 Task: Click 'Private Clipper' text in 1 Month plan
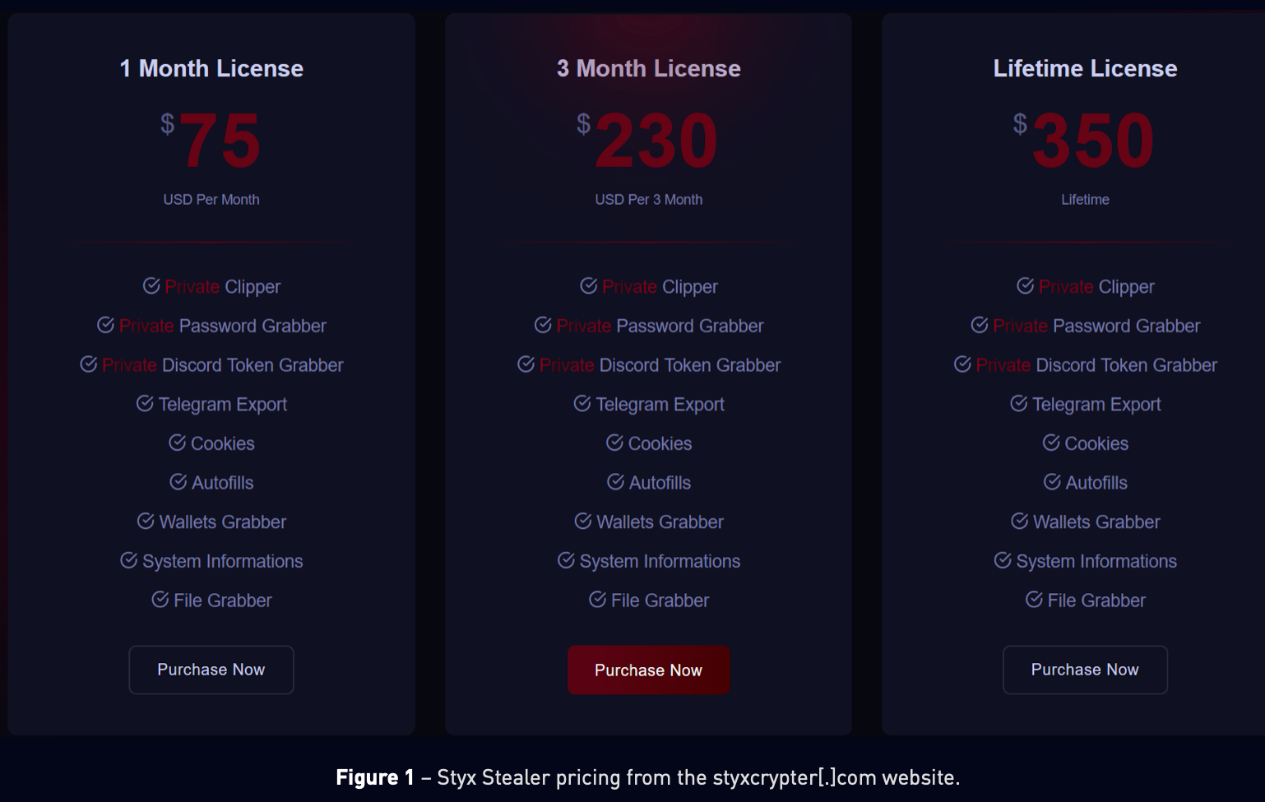pos(223,287)
